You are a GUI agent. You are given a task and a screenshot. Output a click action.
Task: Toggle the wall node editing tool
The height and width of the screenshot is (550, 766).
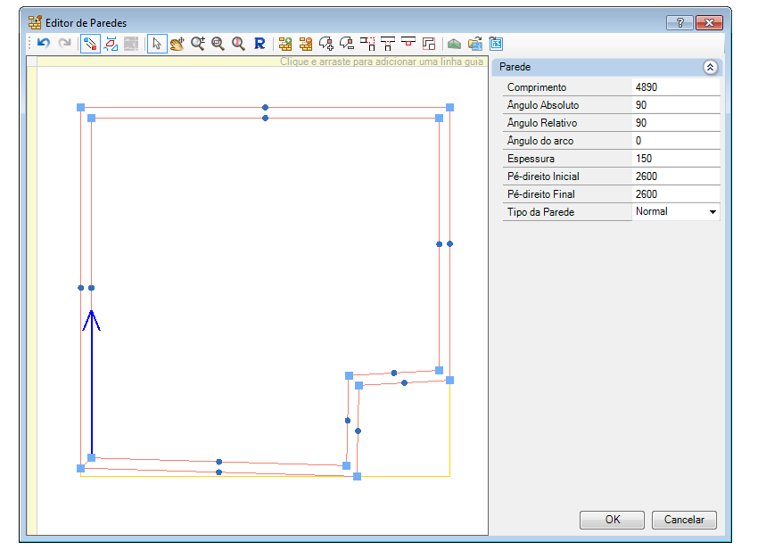(x=90, y=44)
